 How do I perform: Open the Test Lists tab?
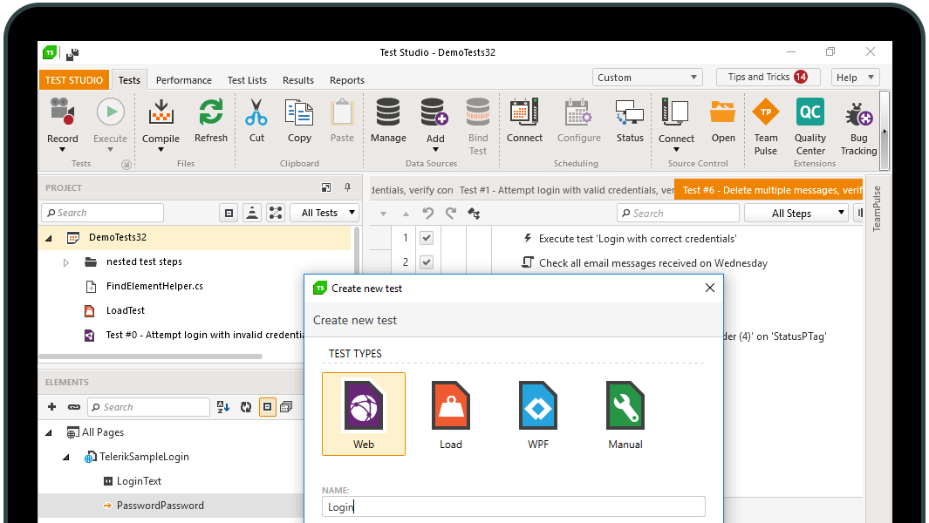247,80
